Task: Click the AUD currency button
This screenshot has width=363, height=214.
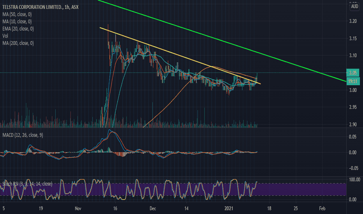Action: click(x=354, y=6)
